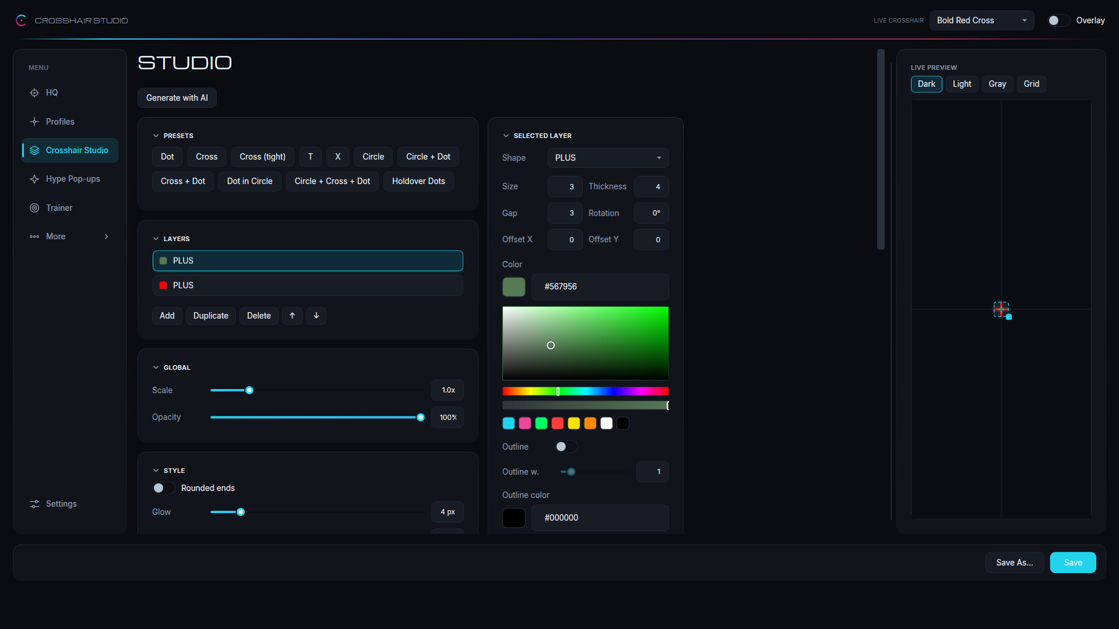1119x629 pixels.
Task: Turn on Rounded ends
Action: pos(163,488)
